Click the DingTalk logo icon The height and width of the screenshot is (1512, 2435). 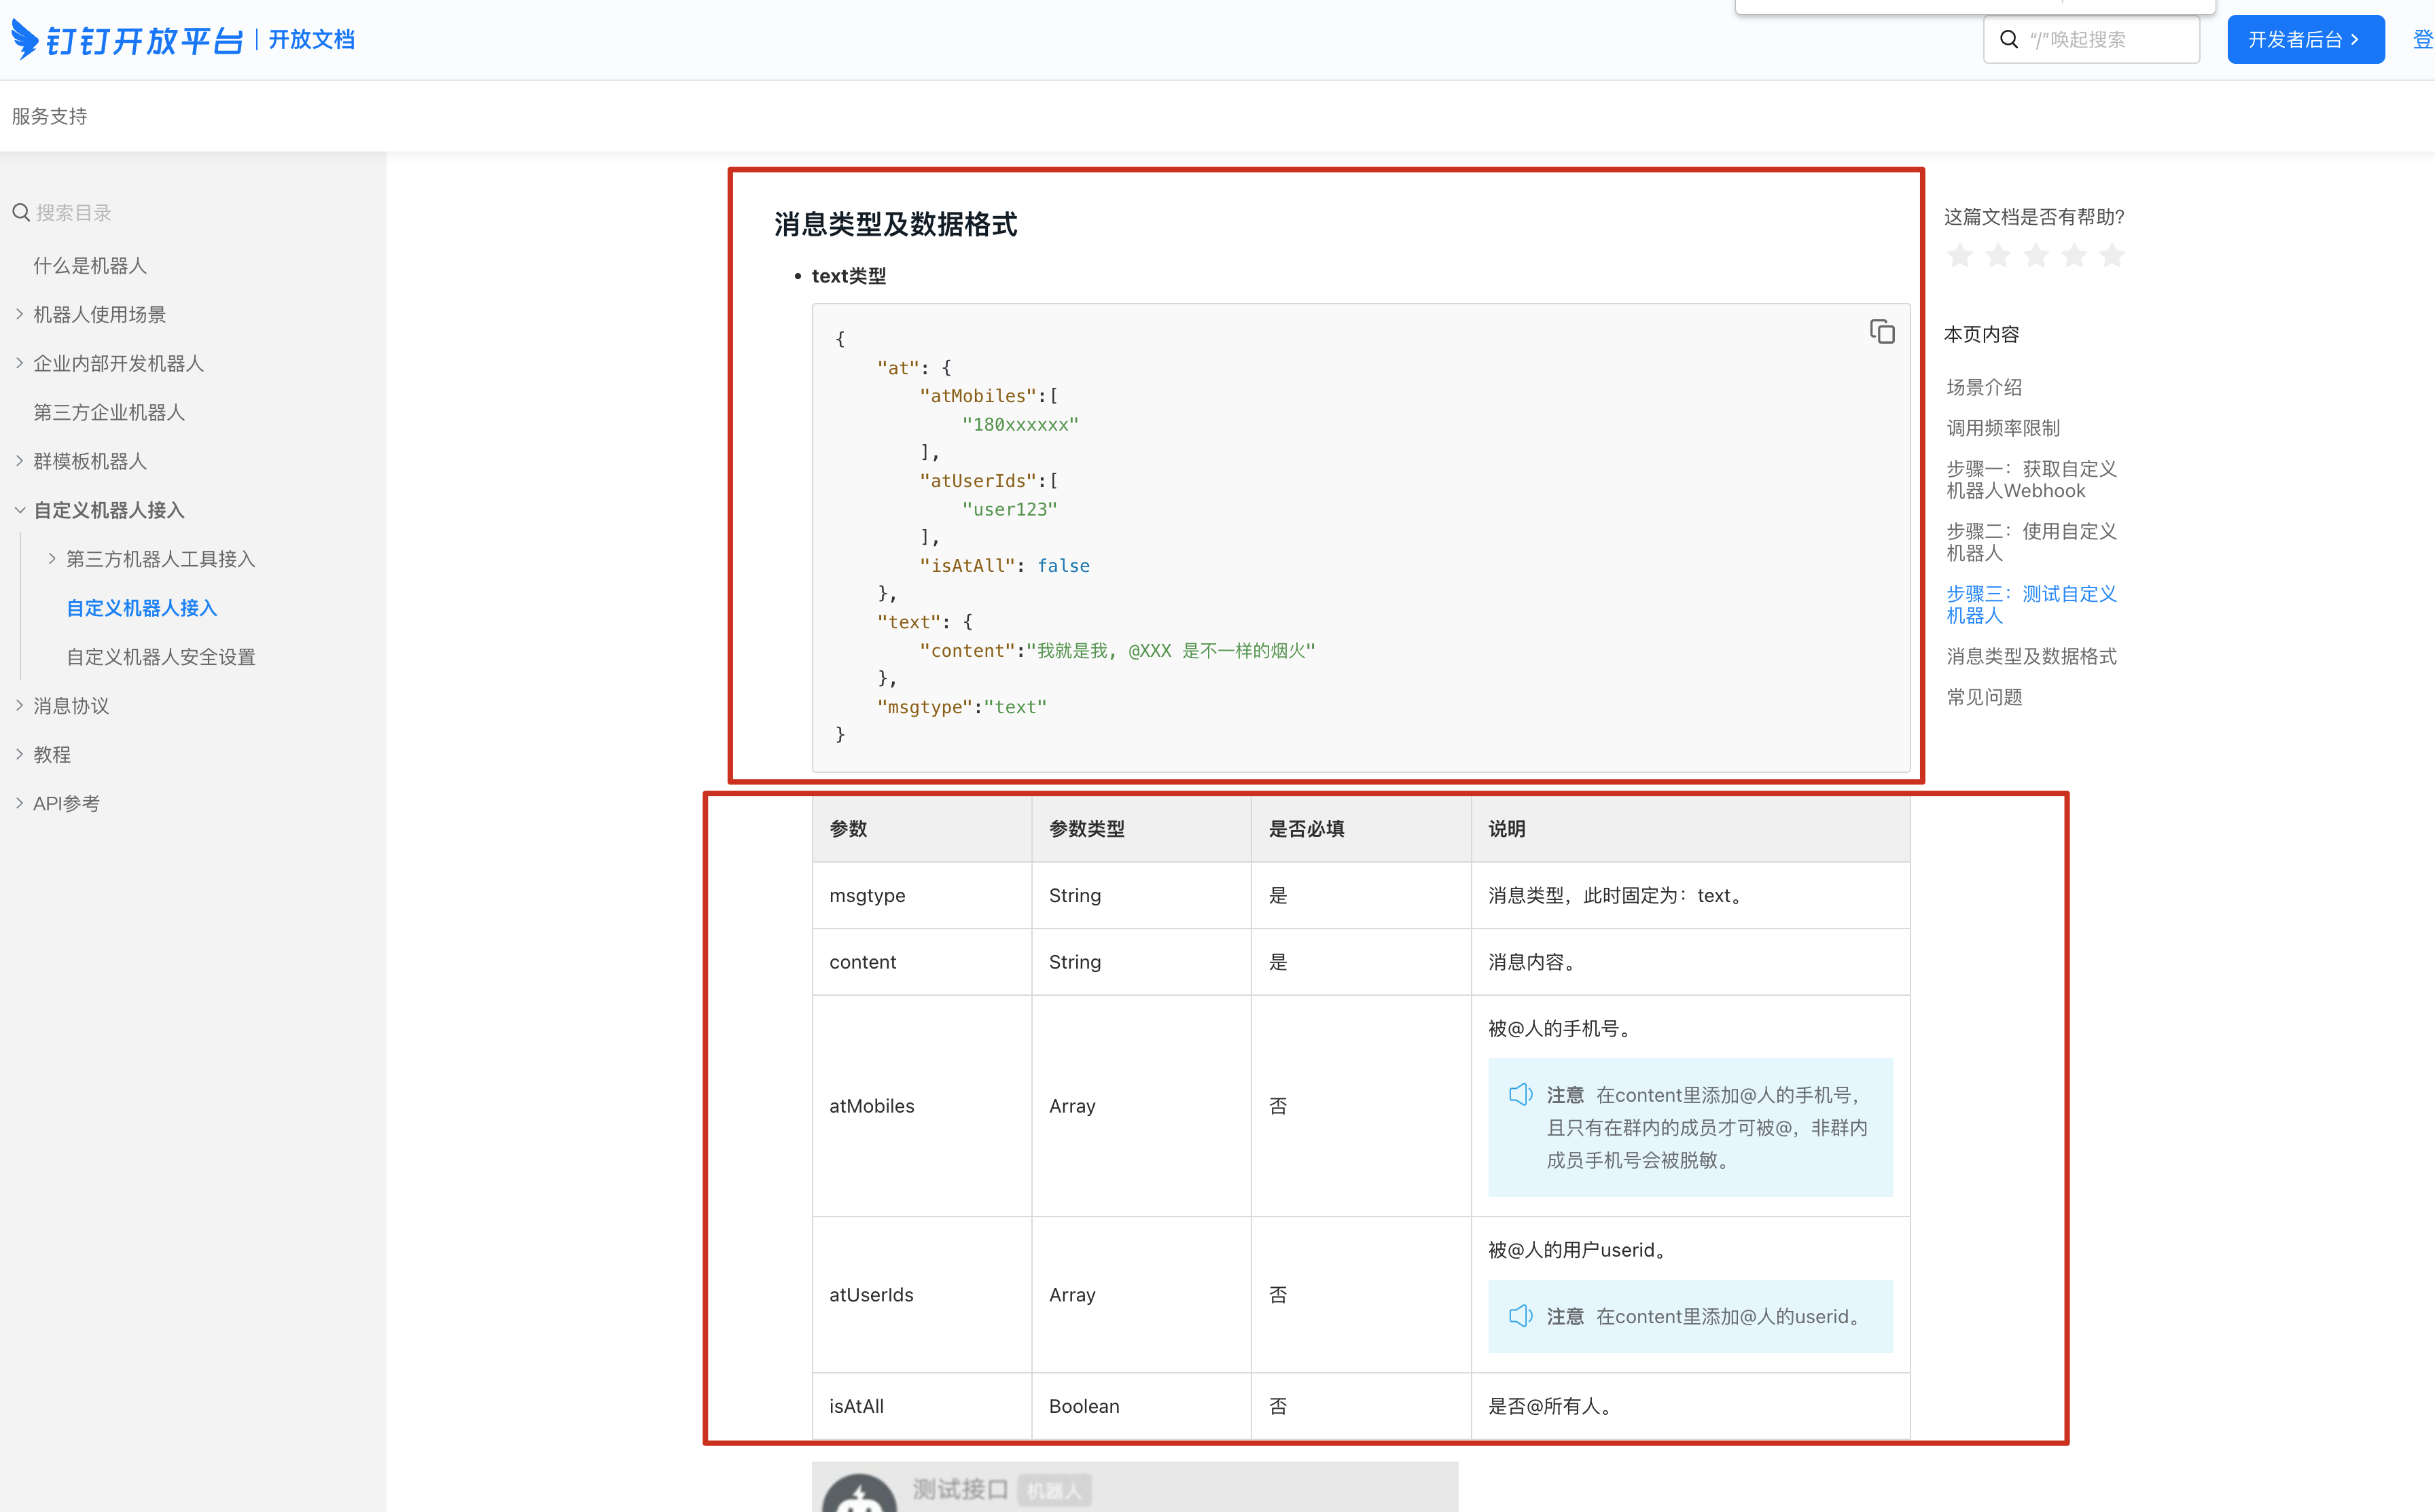click(25, 40)
